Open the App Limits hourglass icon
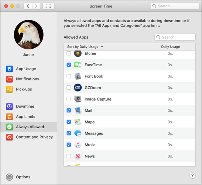 (9, 116)
